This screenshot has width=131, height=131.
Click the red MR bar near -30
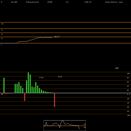[25, 97]
